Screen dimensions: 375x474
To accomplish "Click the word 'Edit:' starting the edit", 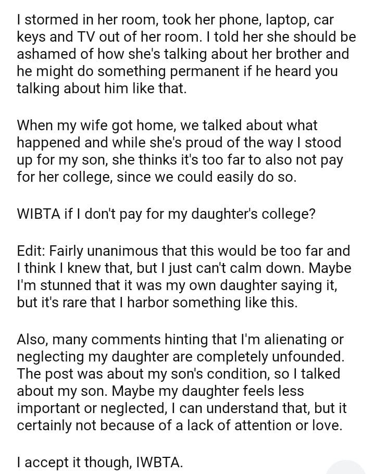I will [32, 252].
